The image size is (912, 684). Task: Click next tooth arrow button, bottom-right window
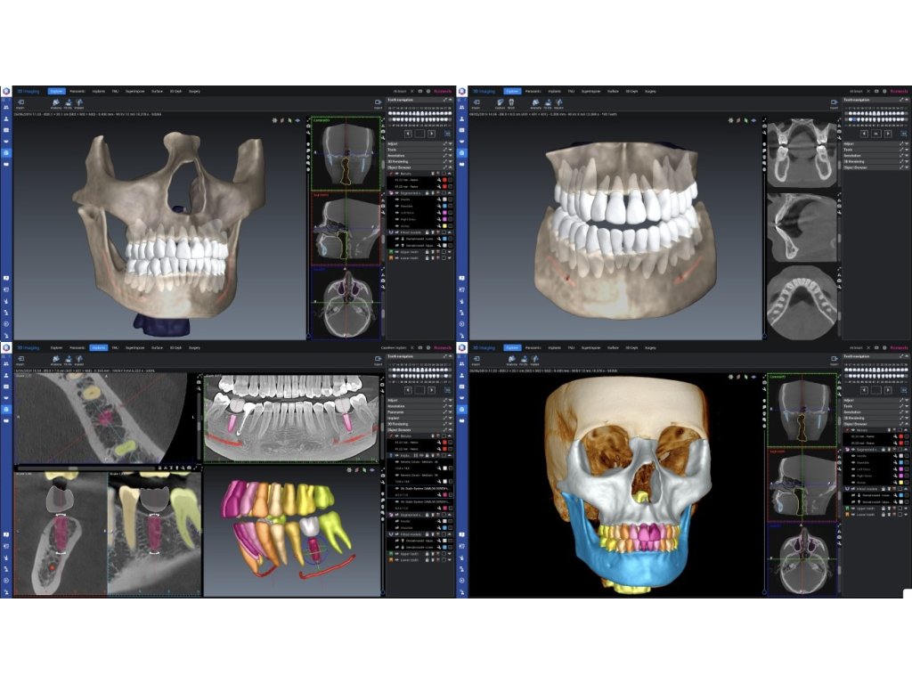pyautogui.click(x=888, y=390)
